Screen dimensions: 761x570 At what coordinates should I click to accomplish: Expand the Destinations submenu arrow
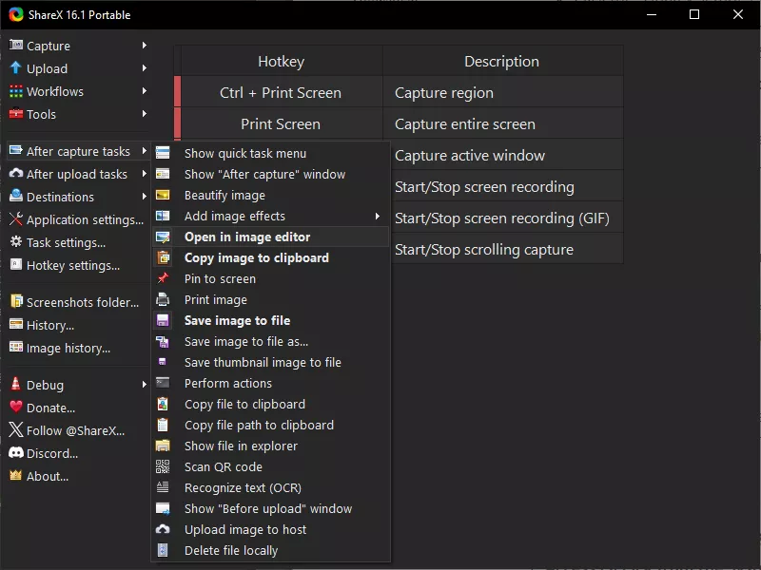point(145,197)
